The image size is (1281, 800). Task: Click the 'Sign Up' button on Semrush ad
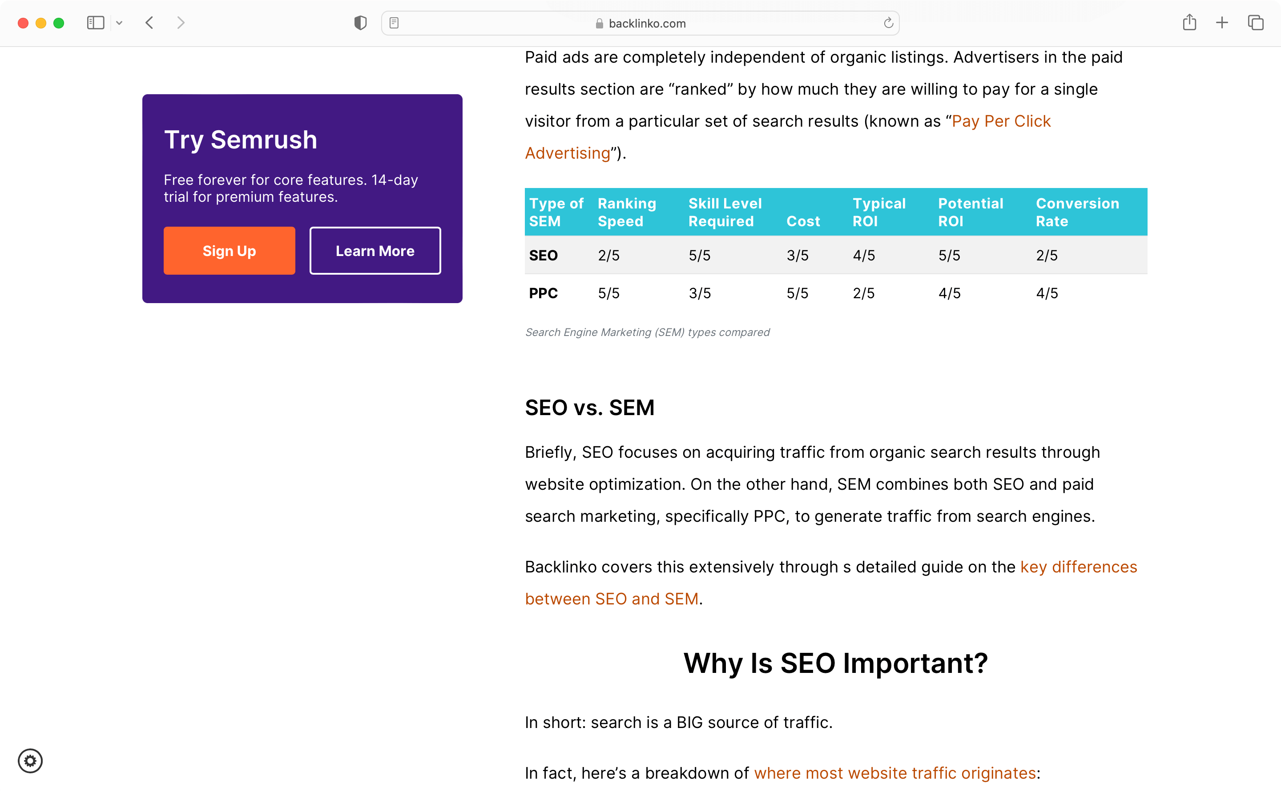pyautogui.click(x=229, y=250)
